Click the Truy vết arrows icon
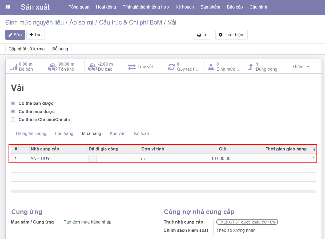 [x=132, y=67]
